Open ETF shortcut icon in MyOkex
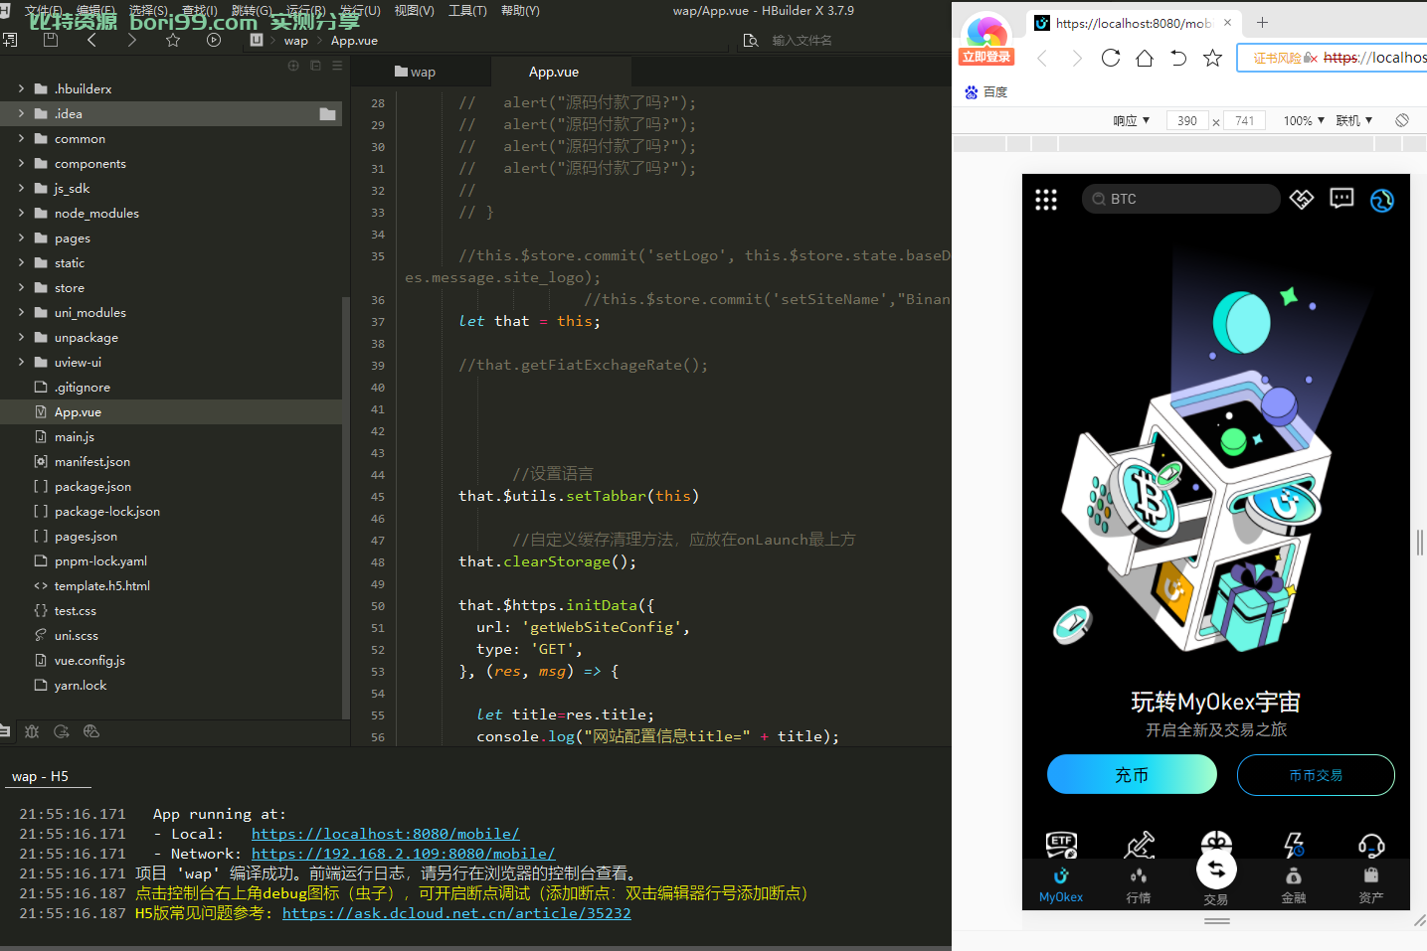Viewport: 1427px width, 951px height. tap(1061, 845)
